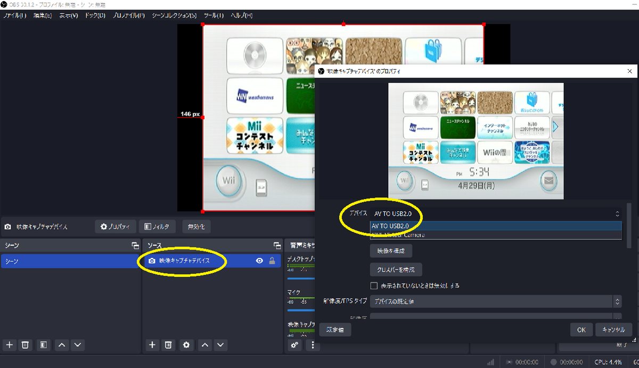Pop out the シーン dock
The height and width of the screenshot is (368, 639).
coord(135,246)
